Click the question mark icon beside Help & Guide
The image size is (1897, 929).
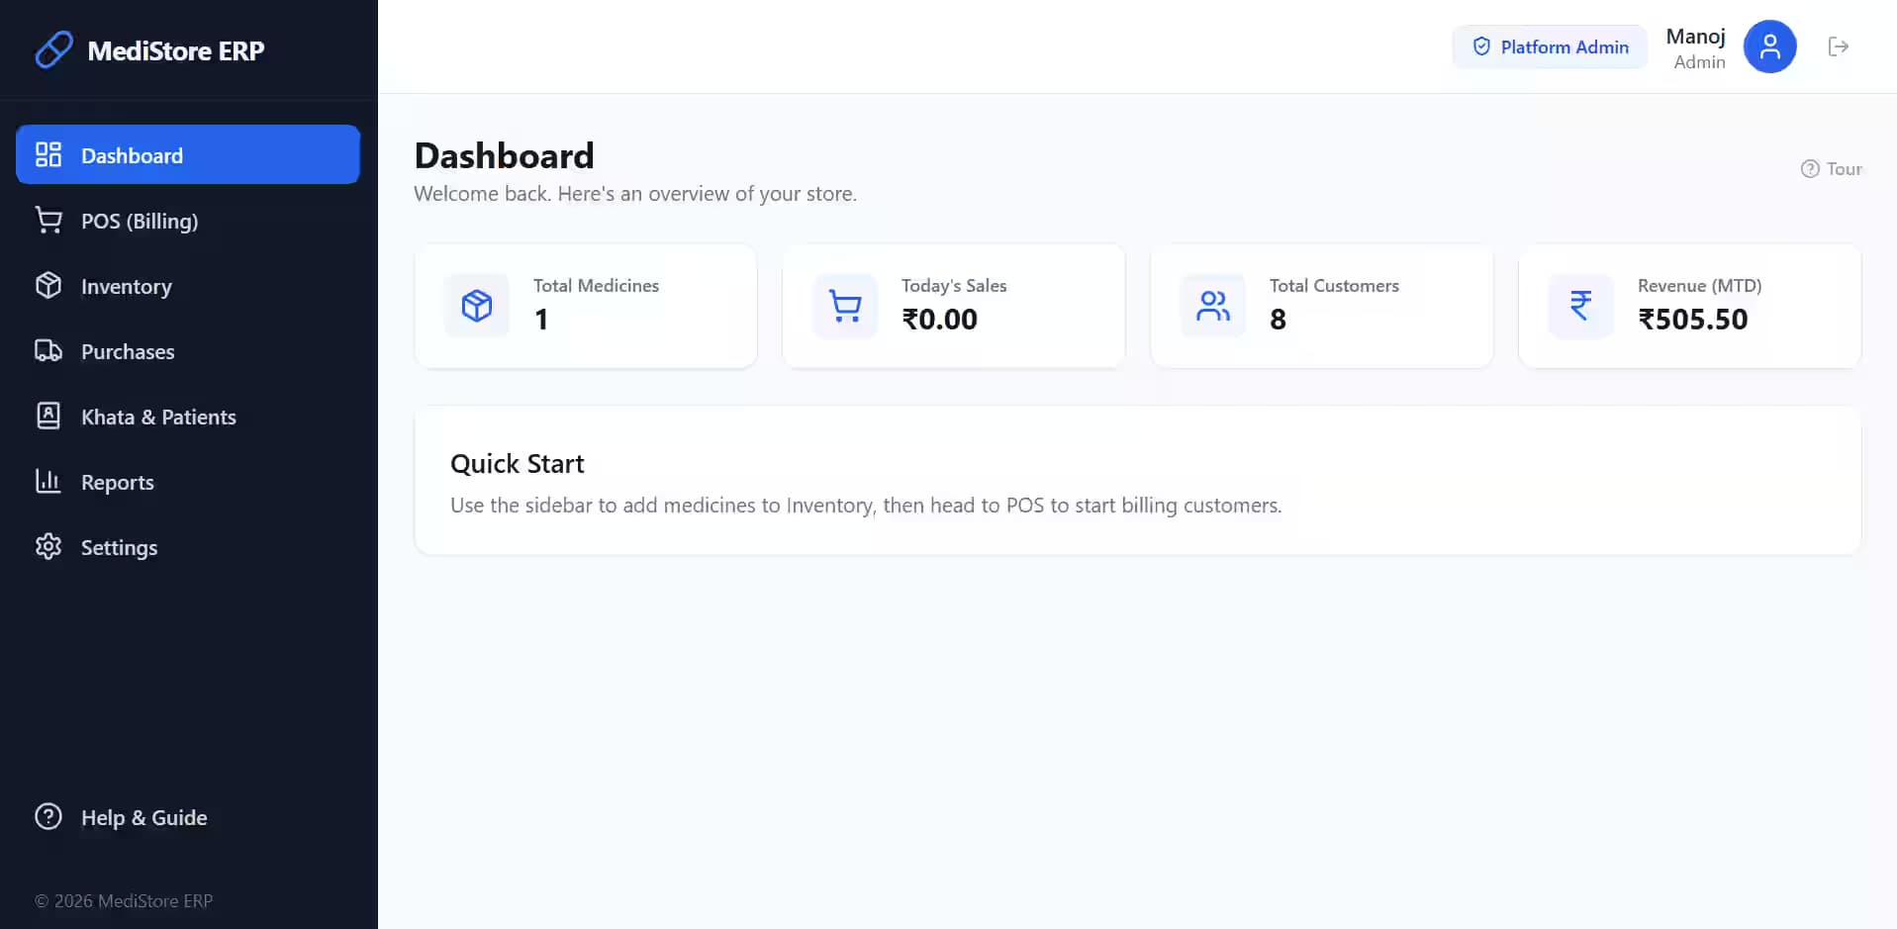pos(48,816)
